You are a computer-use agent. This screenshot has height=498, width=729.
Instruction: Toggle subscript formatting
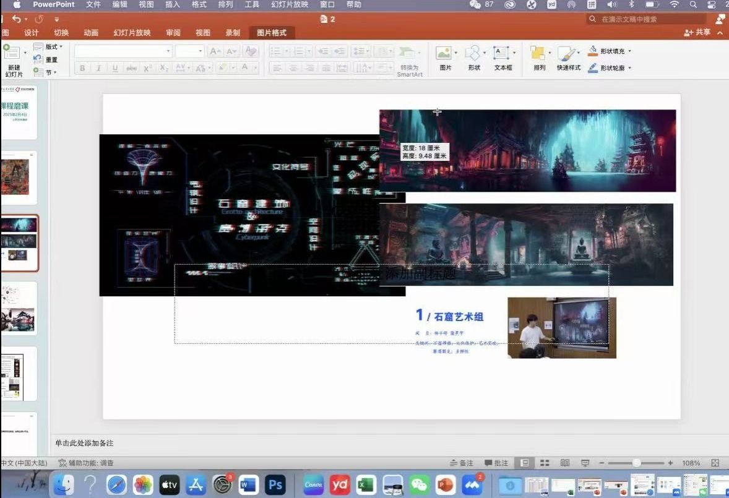tap(163, 68)
